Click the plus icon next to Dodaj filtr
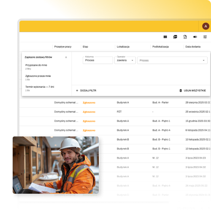The width and height of the screenshot is (211, 211). click(77, 90)
